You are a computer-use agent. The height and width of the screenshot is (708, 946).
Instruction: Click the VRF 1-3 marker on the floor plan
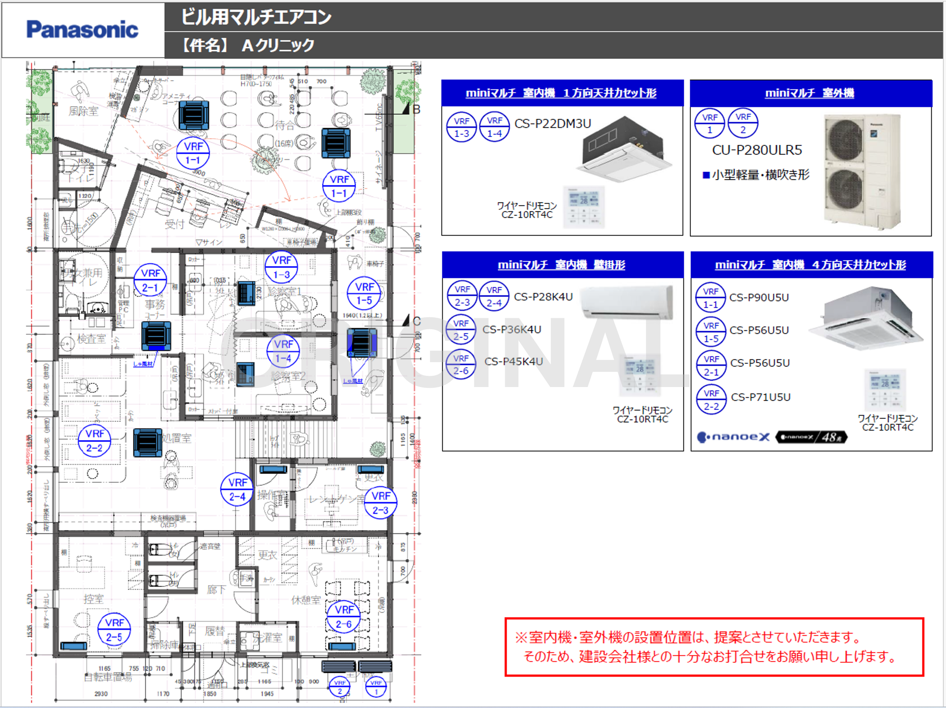pos(281,267)
